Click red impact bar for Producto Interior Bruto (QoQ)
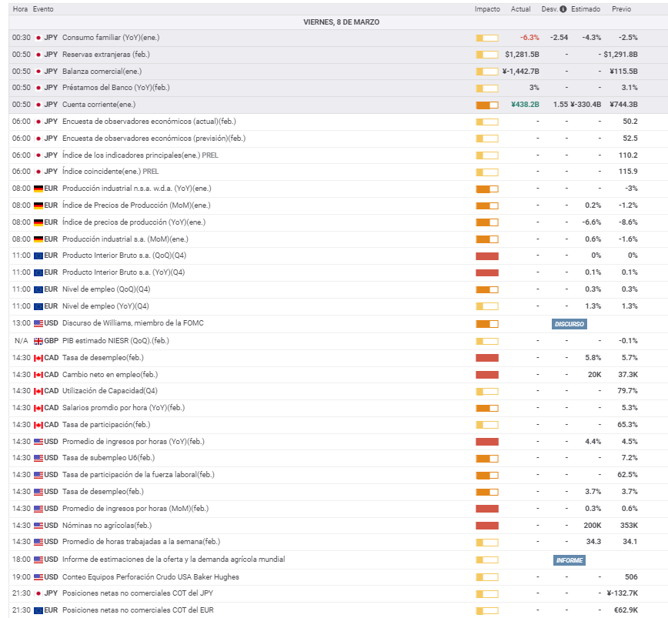Viewport: 668px width, 618px height. 487,256
